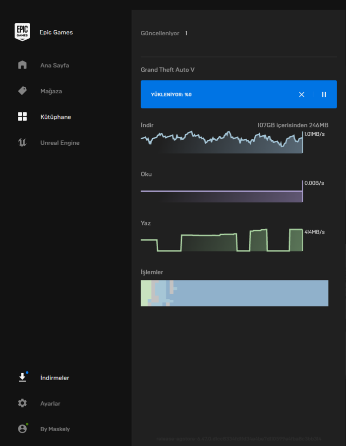
Task: Click the YÜKLENİYOR: %0 progress bar
Action: 239,94
